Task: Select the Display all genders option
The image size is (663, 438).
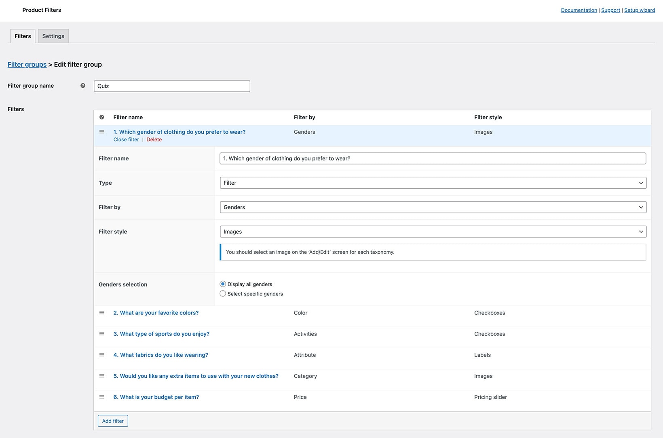Action: 223,284
